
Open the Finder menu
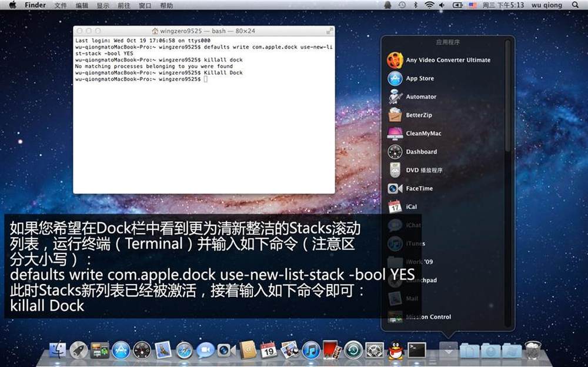point(35,5)
